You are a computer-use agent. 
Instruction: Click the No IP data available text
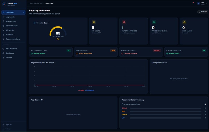(73, 115)
